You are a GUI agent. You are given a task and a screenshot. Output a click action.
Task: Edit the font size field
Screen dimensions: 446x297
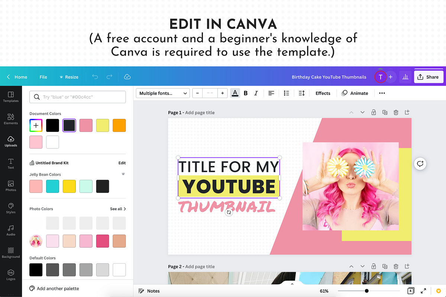click(x=210, y=93)
